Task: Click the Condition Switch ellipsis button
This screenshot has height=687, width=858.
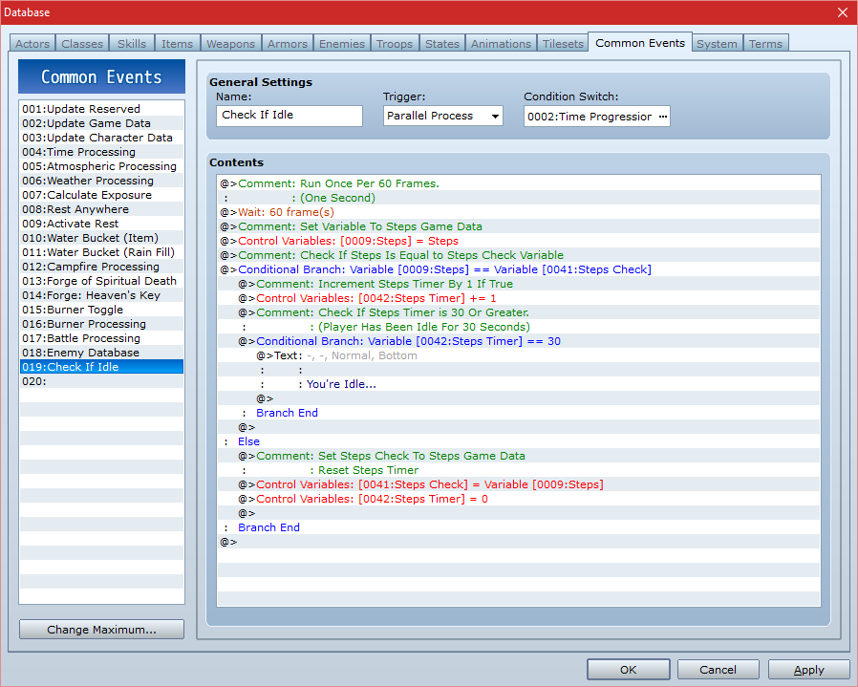Action: [663, 117]
